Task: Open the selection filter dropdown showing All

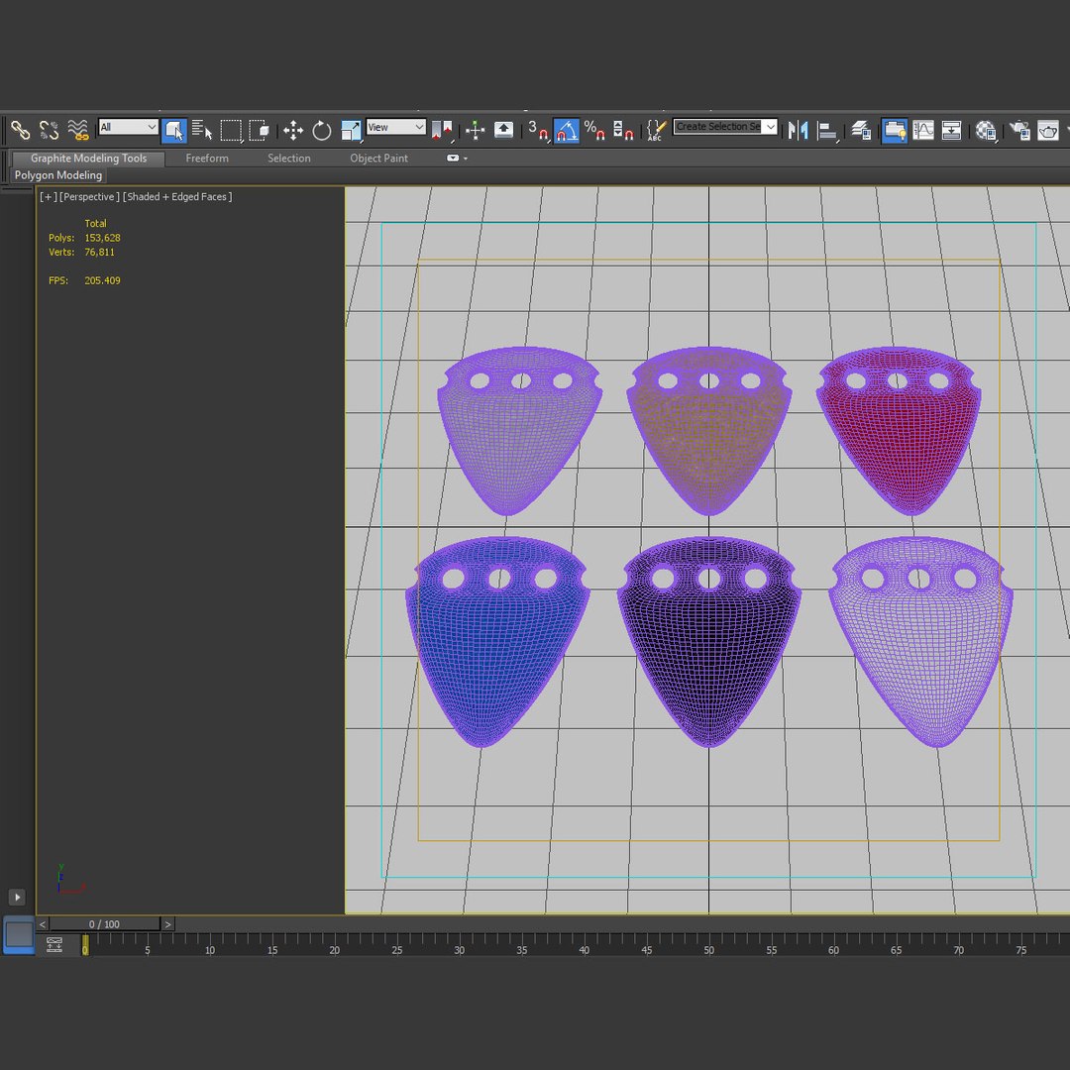Action: [128, 127]
